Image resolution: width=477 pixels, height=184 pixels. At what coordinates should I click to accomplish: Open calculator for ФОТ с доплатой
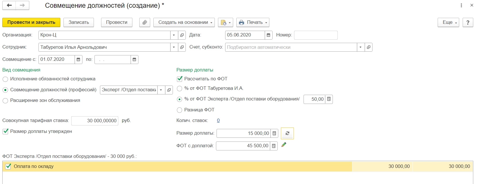pos(274,146)
